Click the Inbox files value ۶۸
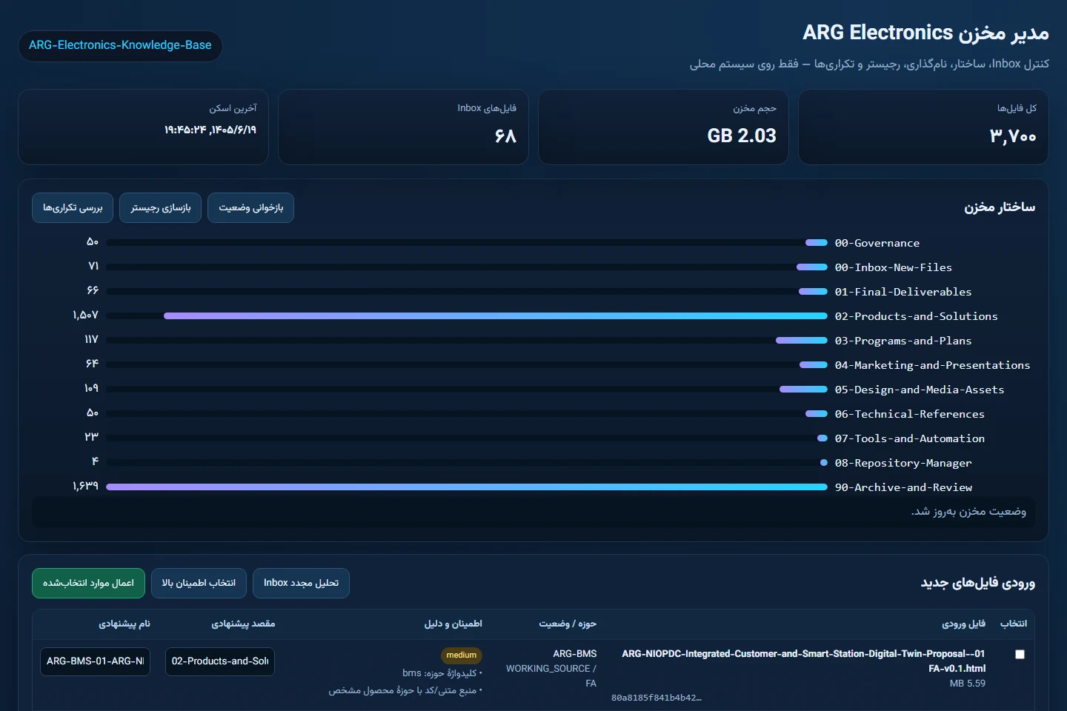Viewport: 1067px width, 711px height. [x=505, y=136]
